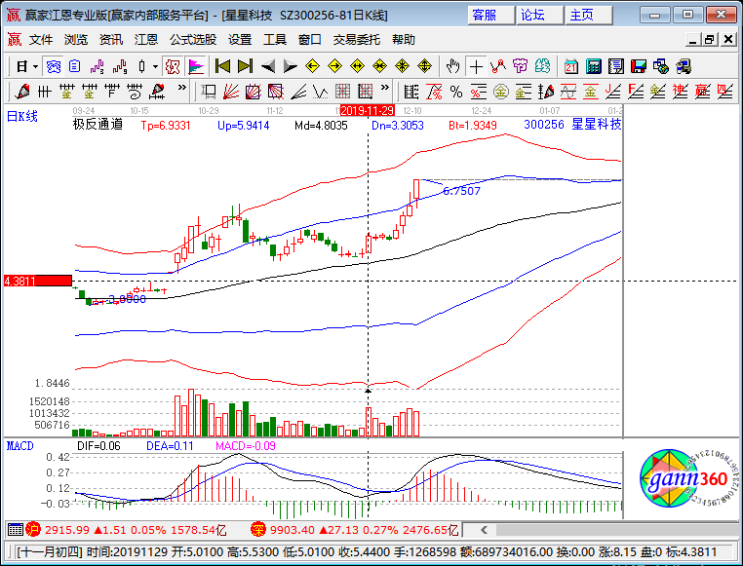Viewport: 743px width, 566px height.
Task: Click the yellow diamond double-headed horizontal arrow icon
Action: (357, 66)
